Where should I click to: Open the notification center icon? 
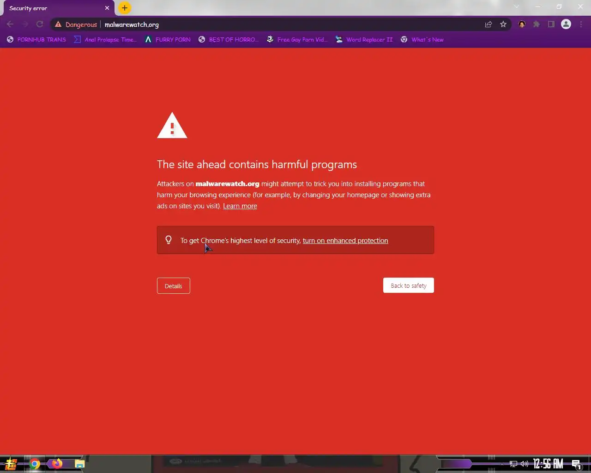click(x=576, y=464)
